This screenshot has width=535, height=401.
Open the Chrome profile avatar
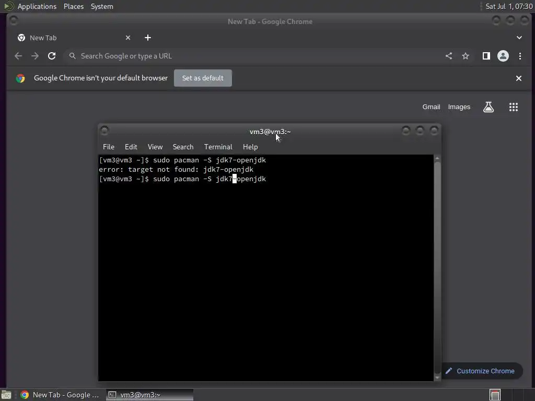pyautogui.click(x=503, y=56)
